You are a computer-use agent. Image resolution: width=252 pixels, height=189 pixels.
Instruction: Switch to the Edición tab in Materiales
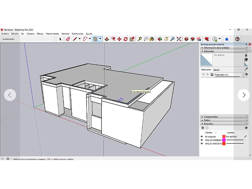tap(216, 70)
